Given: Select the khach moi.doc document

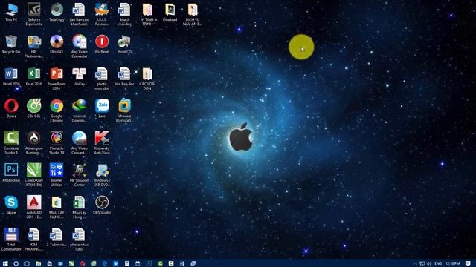Looking at the screenshot, I should click(125, 14).
